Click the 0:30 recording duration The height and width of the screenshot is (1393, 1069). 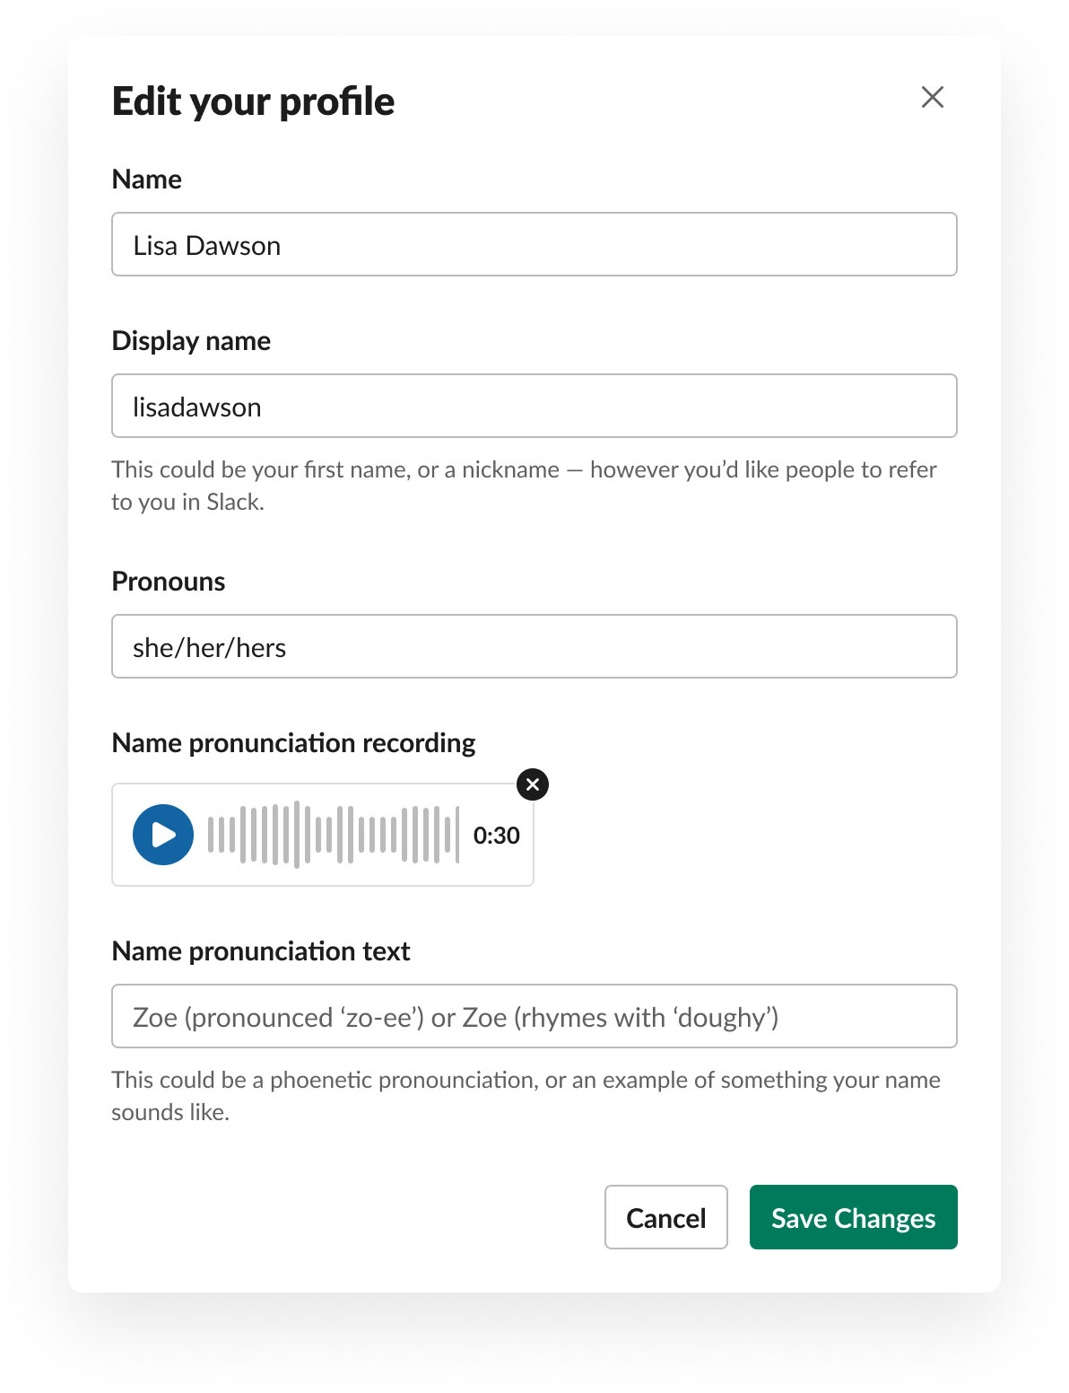point(496,836)
